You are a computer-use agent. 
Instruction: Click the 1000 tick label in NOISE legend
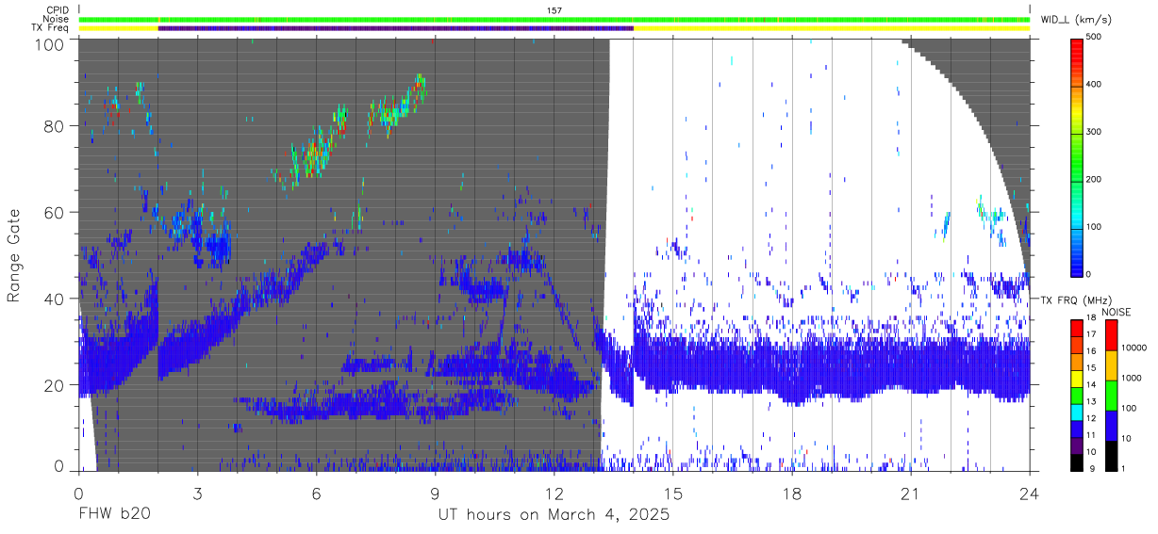1131,379
